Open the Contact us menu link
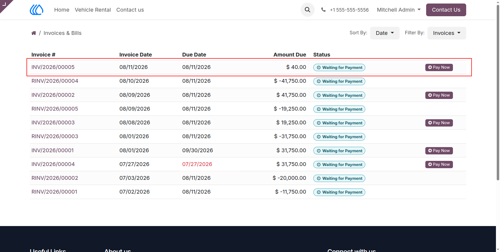 point(130,10)
